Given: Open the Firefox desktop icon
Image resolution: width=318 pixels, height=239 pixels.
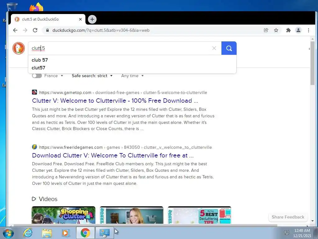Looking at the screenshot, I should click(36, 7).
